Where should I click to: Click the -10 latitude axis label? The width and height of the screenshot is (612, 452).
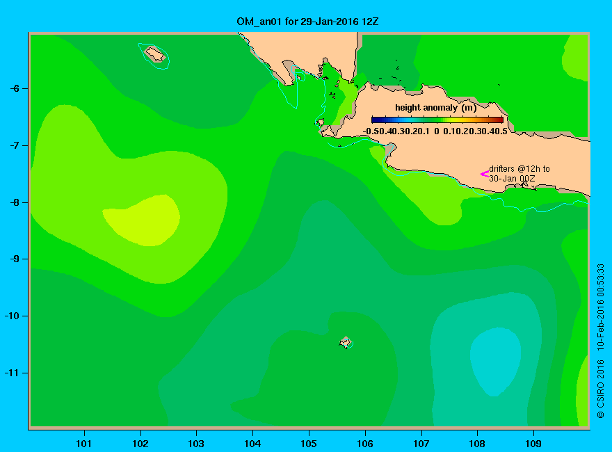[x=12, y=316]
